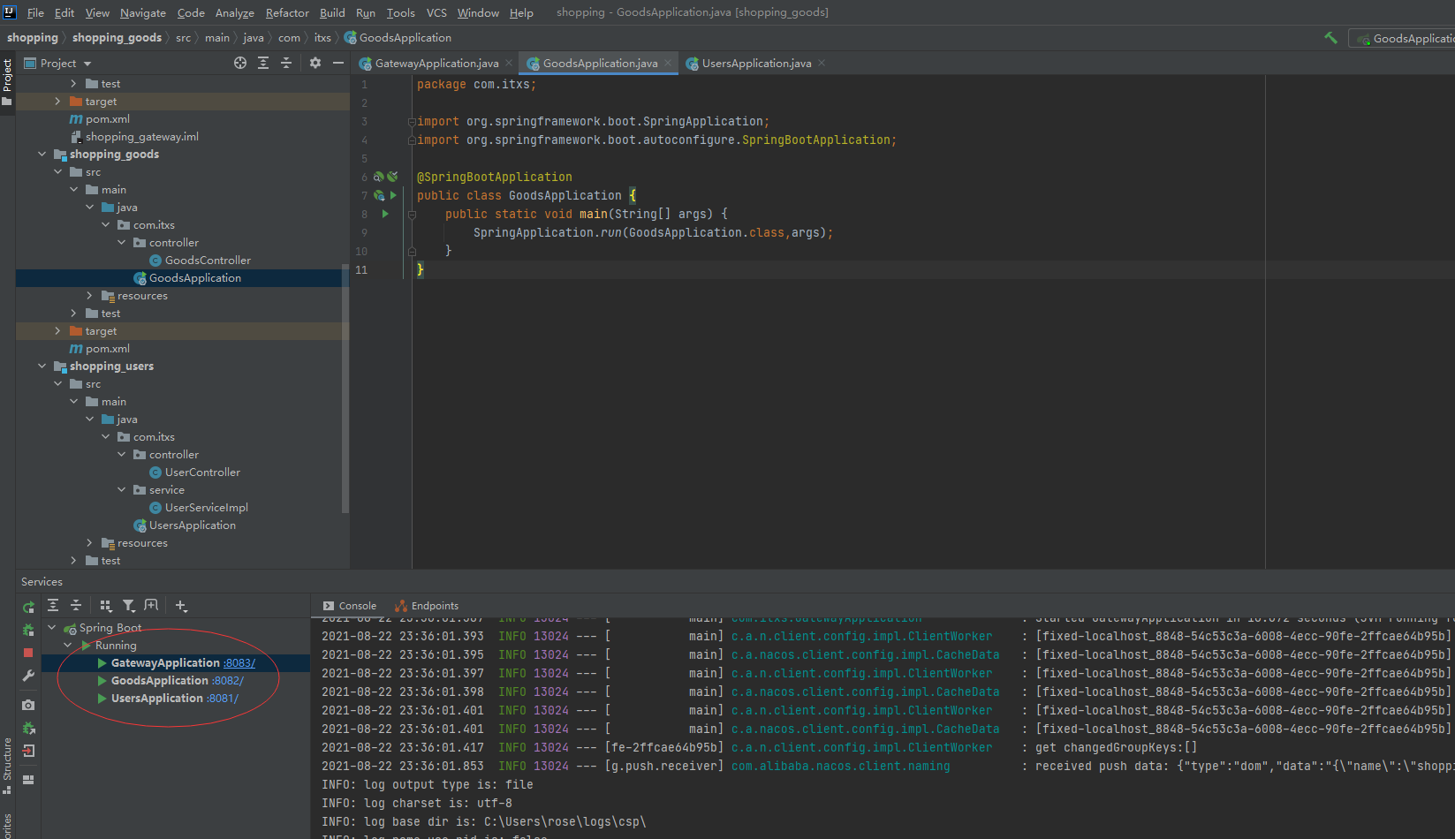The width and height of the screenshot is (1455, 839).
Task: Click rerun in debug mode bug icon in Services
Action: pyautogui.click(x=28, y=630)
